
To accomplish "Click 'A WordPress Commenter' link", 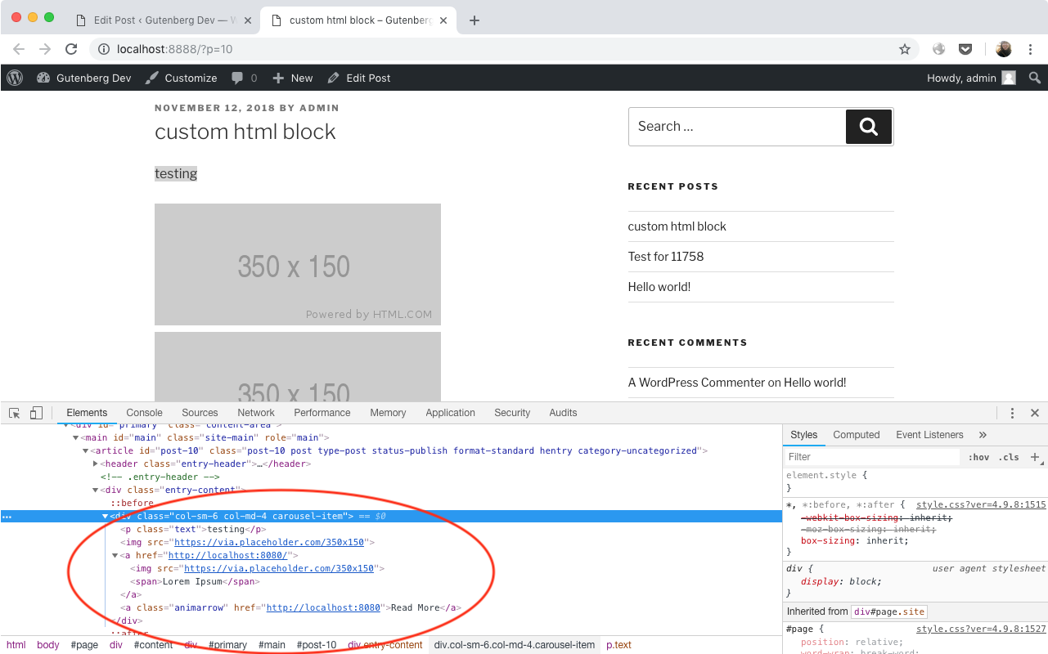I will pos(696,383).
